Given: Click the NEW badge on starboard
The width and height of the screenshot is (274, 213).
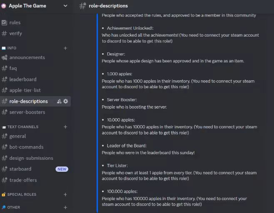Looking at the screenshot, I should [x=62, y=169].
